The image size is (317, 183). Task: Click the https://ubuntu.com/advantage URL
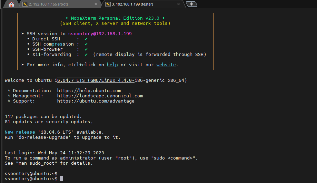tap(96, 101)
